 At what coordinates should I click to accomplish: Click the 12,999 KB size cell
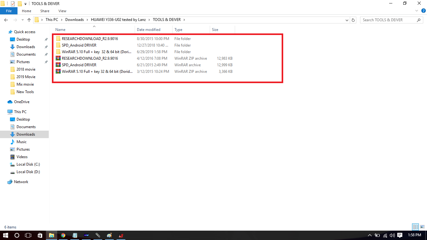tap(225, 65)
